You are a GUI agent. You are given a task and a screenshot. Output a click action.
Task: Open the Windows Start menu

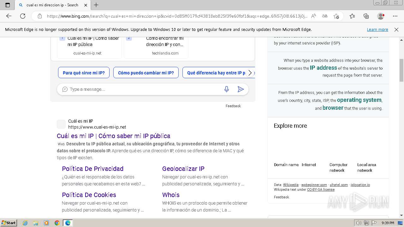9,223
